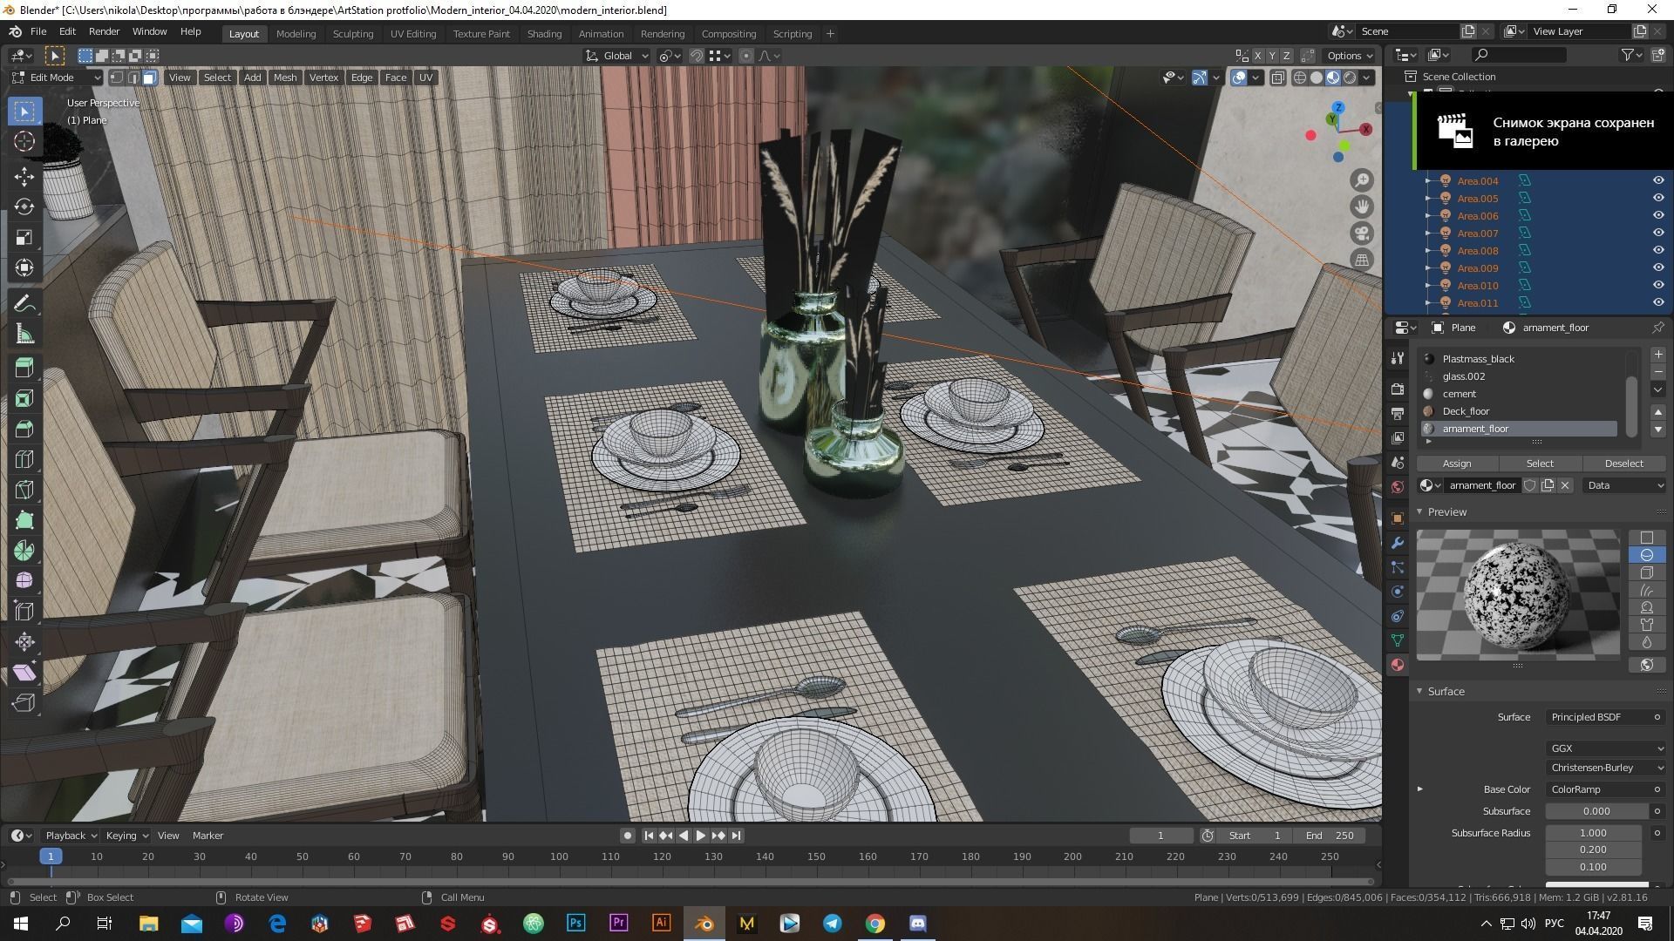Viewport: 1674px width, 941px height.
Task: Click the viewport zoom magnifier icon
Action: click(x=1362, y=180)
